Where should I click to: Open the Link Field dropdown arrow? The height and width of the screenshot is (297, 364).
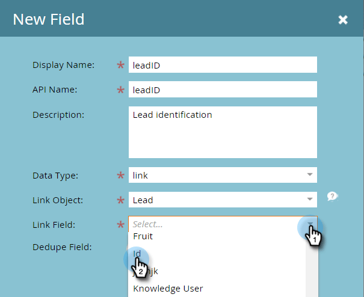(310, 224)
